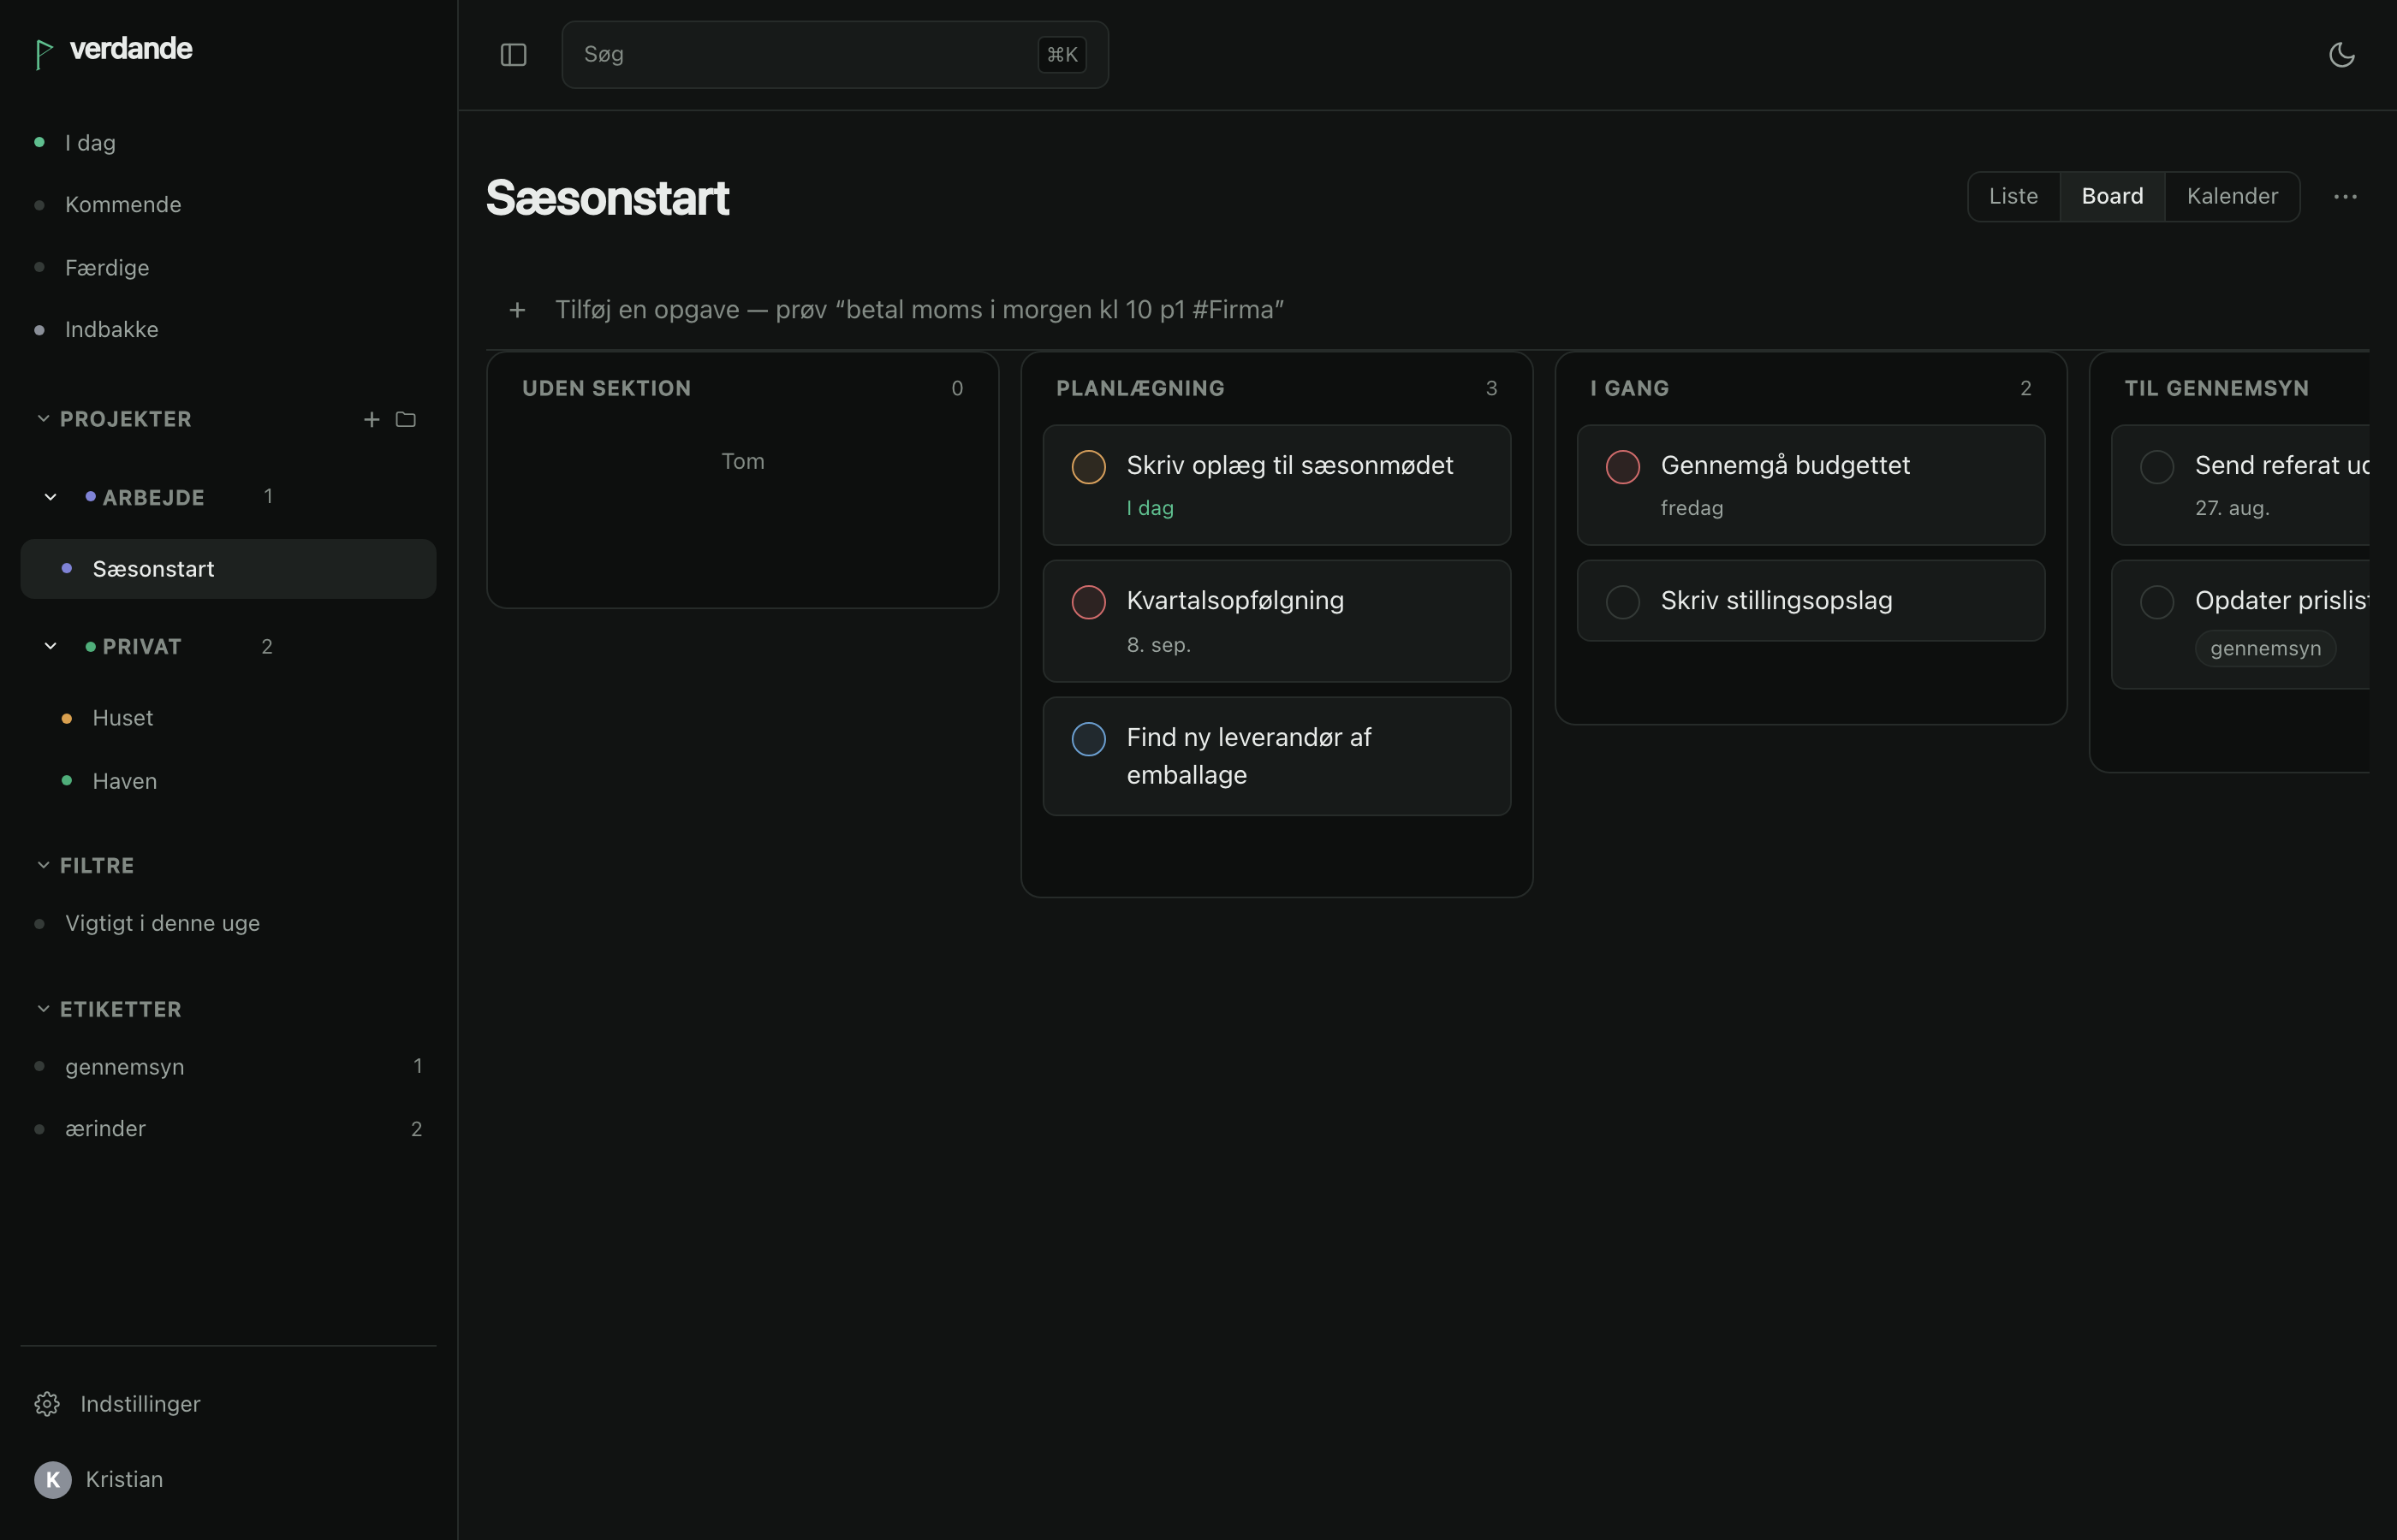Open the Haven project
2397x1540 pixels.
coord(228,781)
